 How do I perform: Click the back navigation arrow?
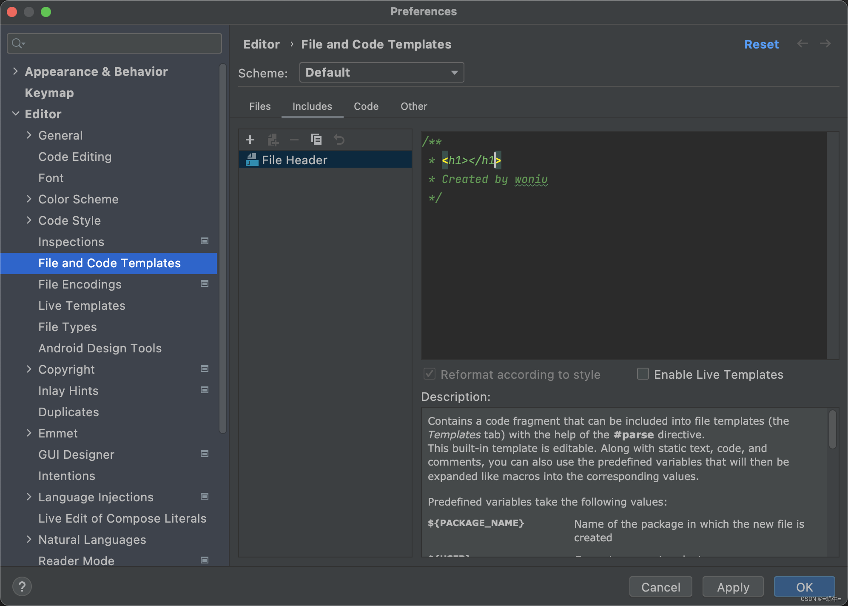[x=802, y=43]
